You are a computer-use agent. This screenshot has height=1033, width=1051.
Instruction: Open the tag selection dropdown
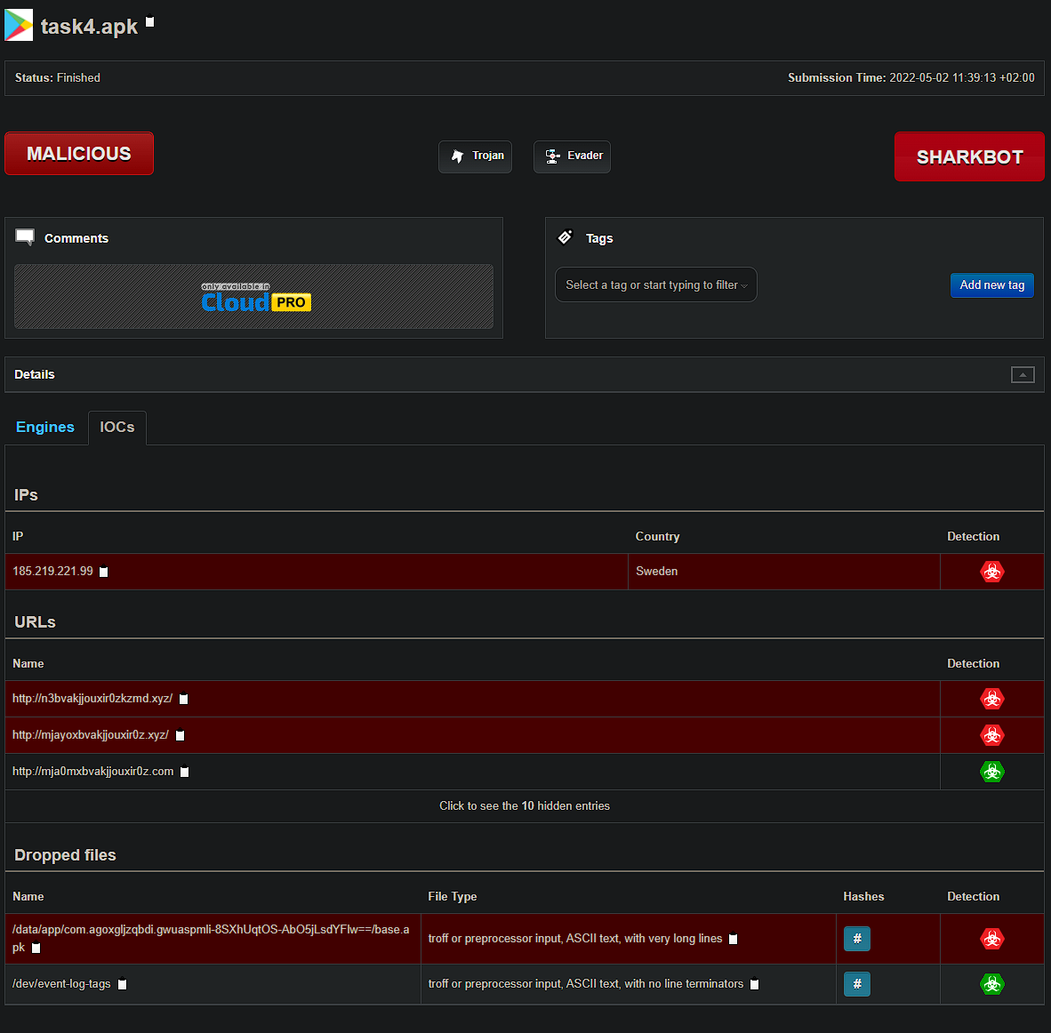tap(656, 284)
